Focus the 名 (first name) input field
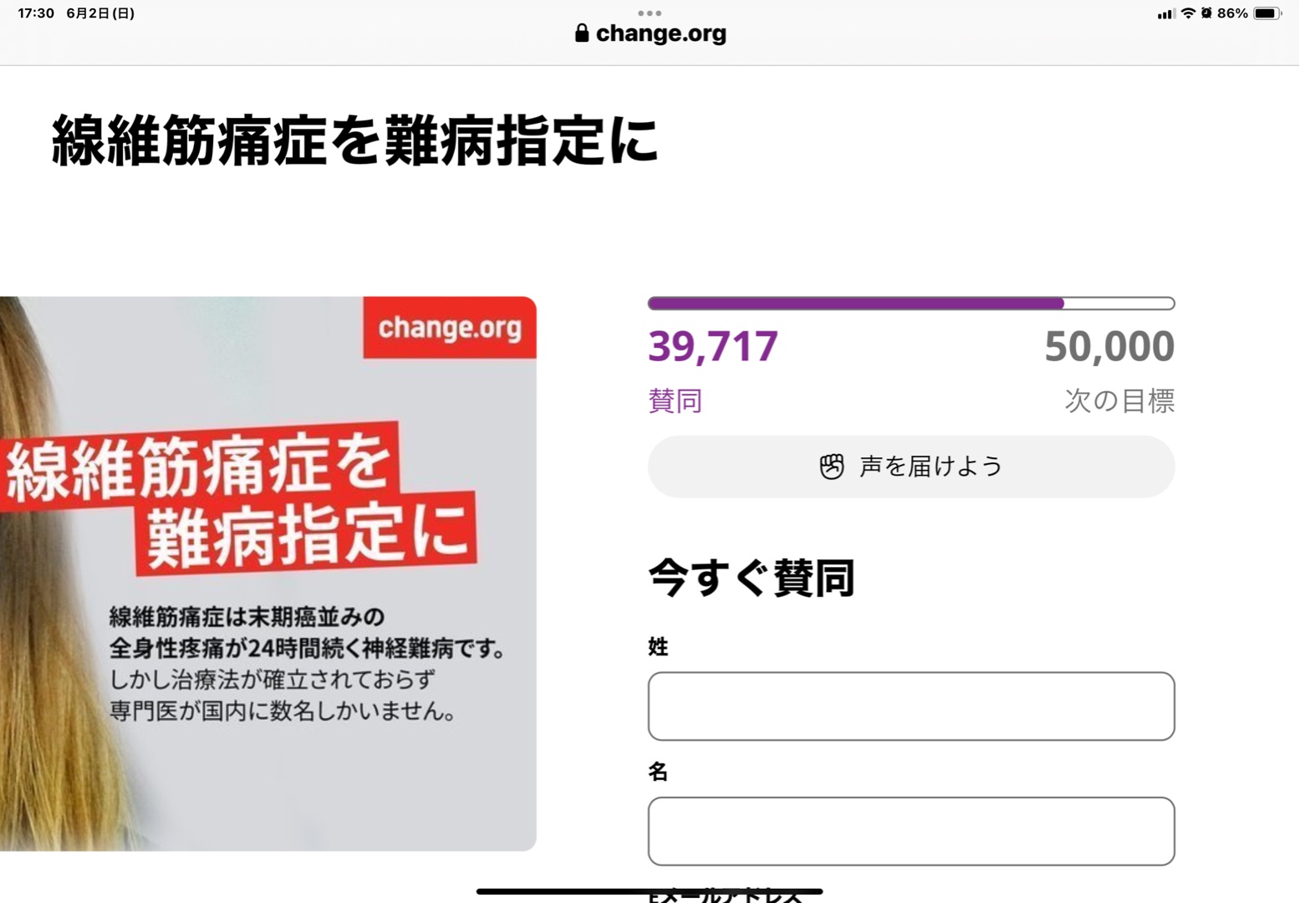This screenshot has height=903, width=1300. (910, 831)
